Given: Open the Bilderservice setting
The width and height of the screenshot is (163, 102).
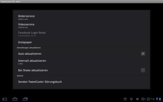Looking at the screenshot, I should [81, 17].
